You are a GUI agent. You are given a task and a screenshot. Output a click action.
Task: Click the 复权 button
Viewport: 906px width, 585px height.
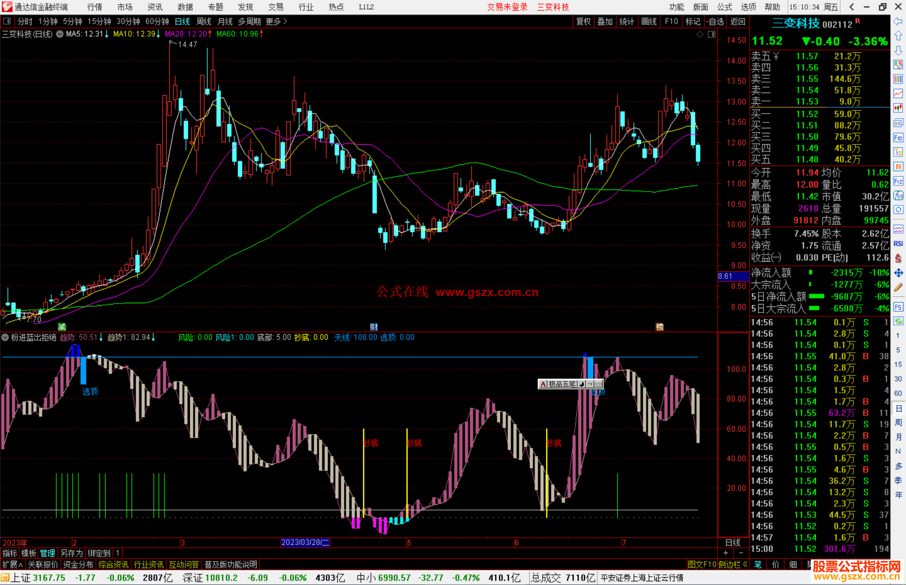[583, 21]
